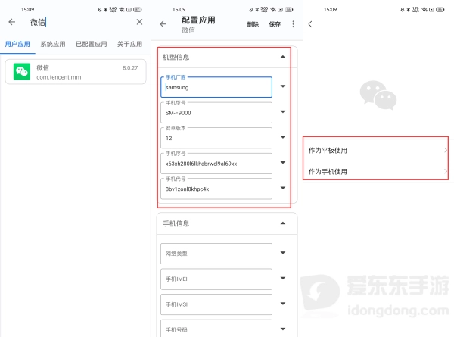Open the 手机IMSI dropdown arrow

283,304
